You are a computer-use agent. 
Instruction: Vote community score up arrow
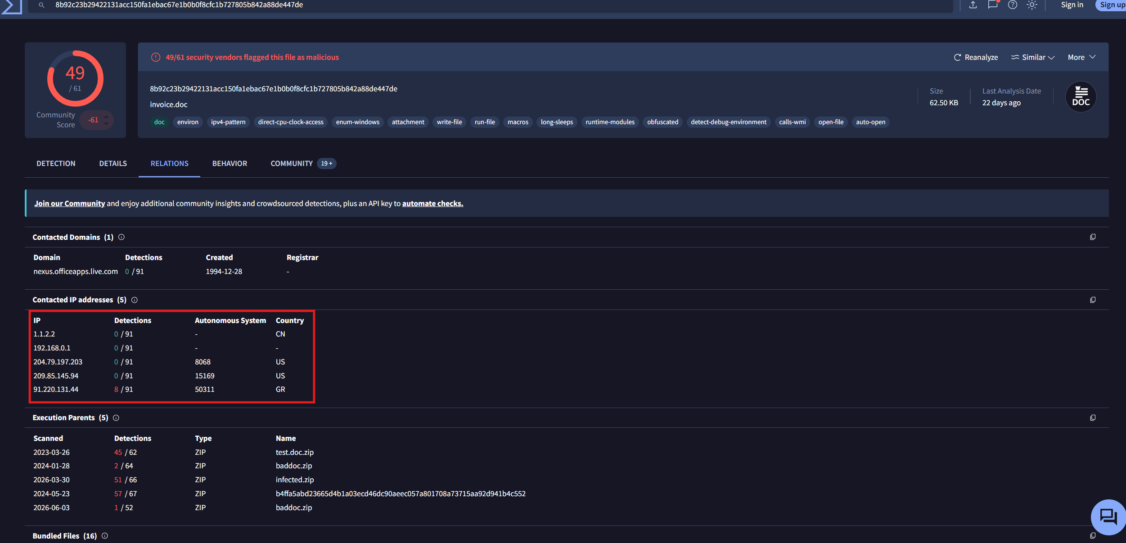point(106,117)
